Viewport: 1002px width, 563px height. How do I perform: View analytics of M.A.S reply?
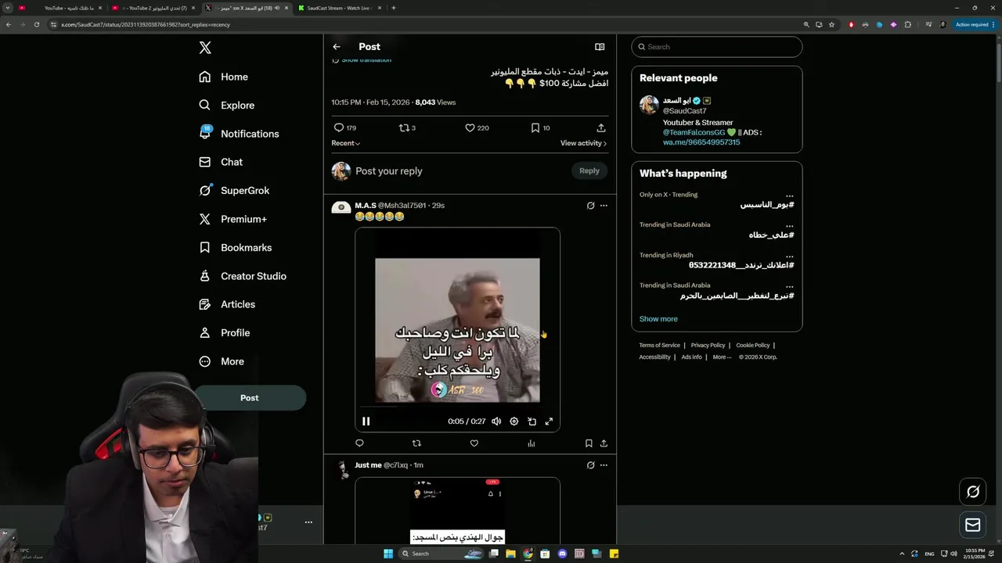click(531, 443)
